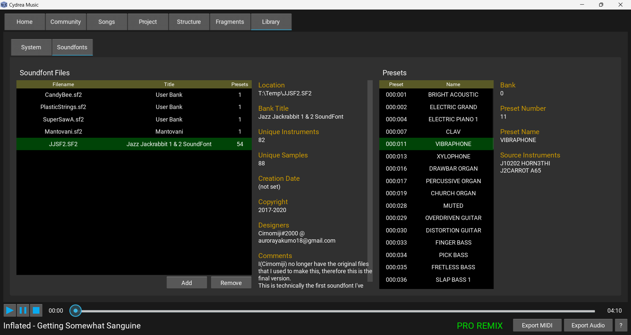
Task: Switch to the System sub-tab
Action: click(31, 47)
